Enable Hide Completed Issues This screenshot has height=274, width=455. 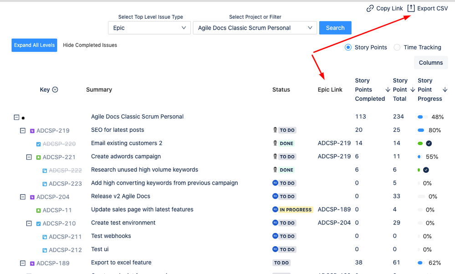tap(90, 45)
